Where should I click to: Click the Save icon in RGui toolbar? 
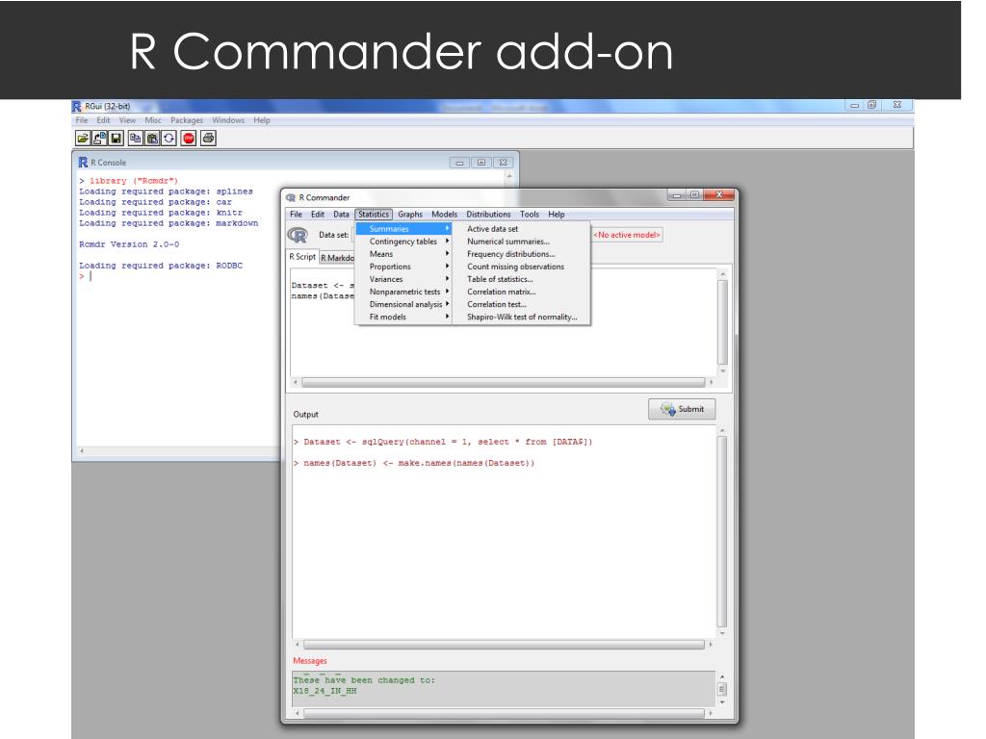pyautogui.click(x=116, y=139)
